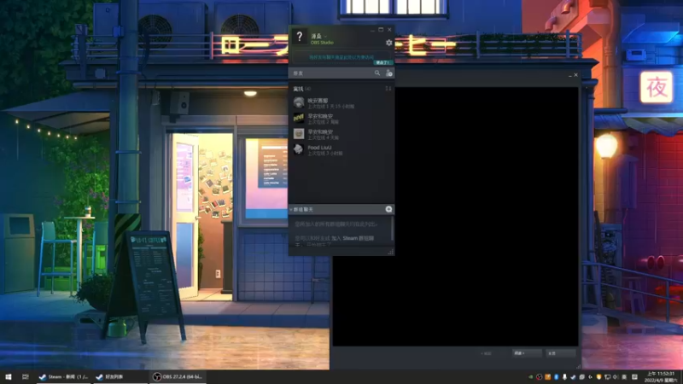Open the friend last online 1 day 15 hours ago
The height and width of the screenshot is (384, 683).
coord(341,103)
